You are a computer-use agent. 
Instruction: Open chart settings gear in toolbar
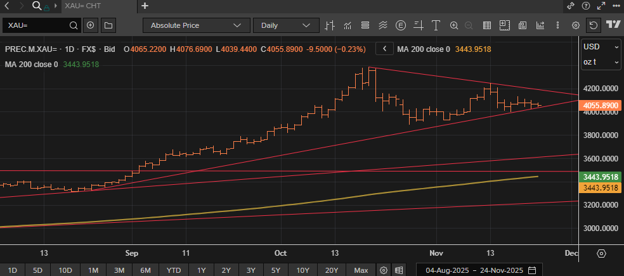tap(576, 25)
